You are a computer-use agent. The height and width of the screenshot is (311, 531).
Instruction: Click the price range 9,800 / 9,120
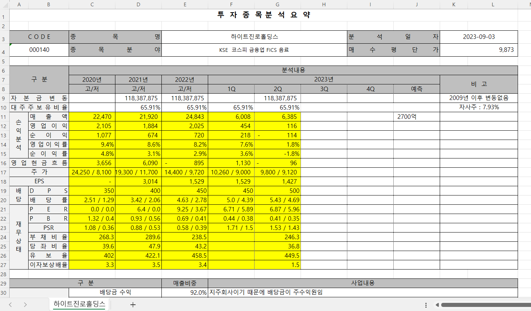pyautogui.click(x=278, y=172)
